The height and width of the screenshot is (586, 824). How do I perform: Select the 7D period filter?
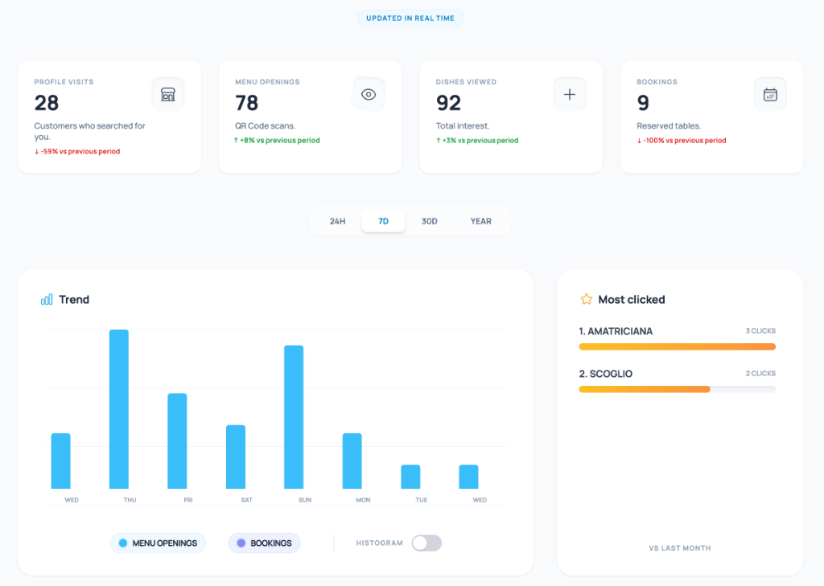click(383, 220)
